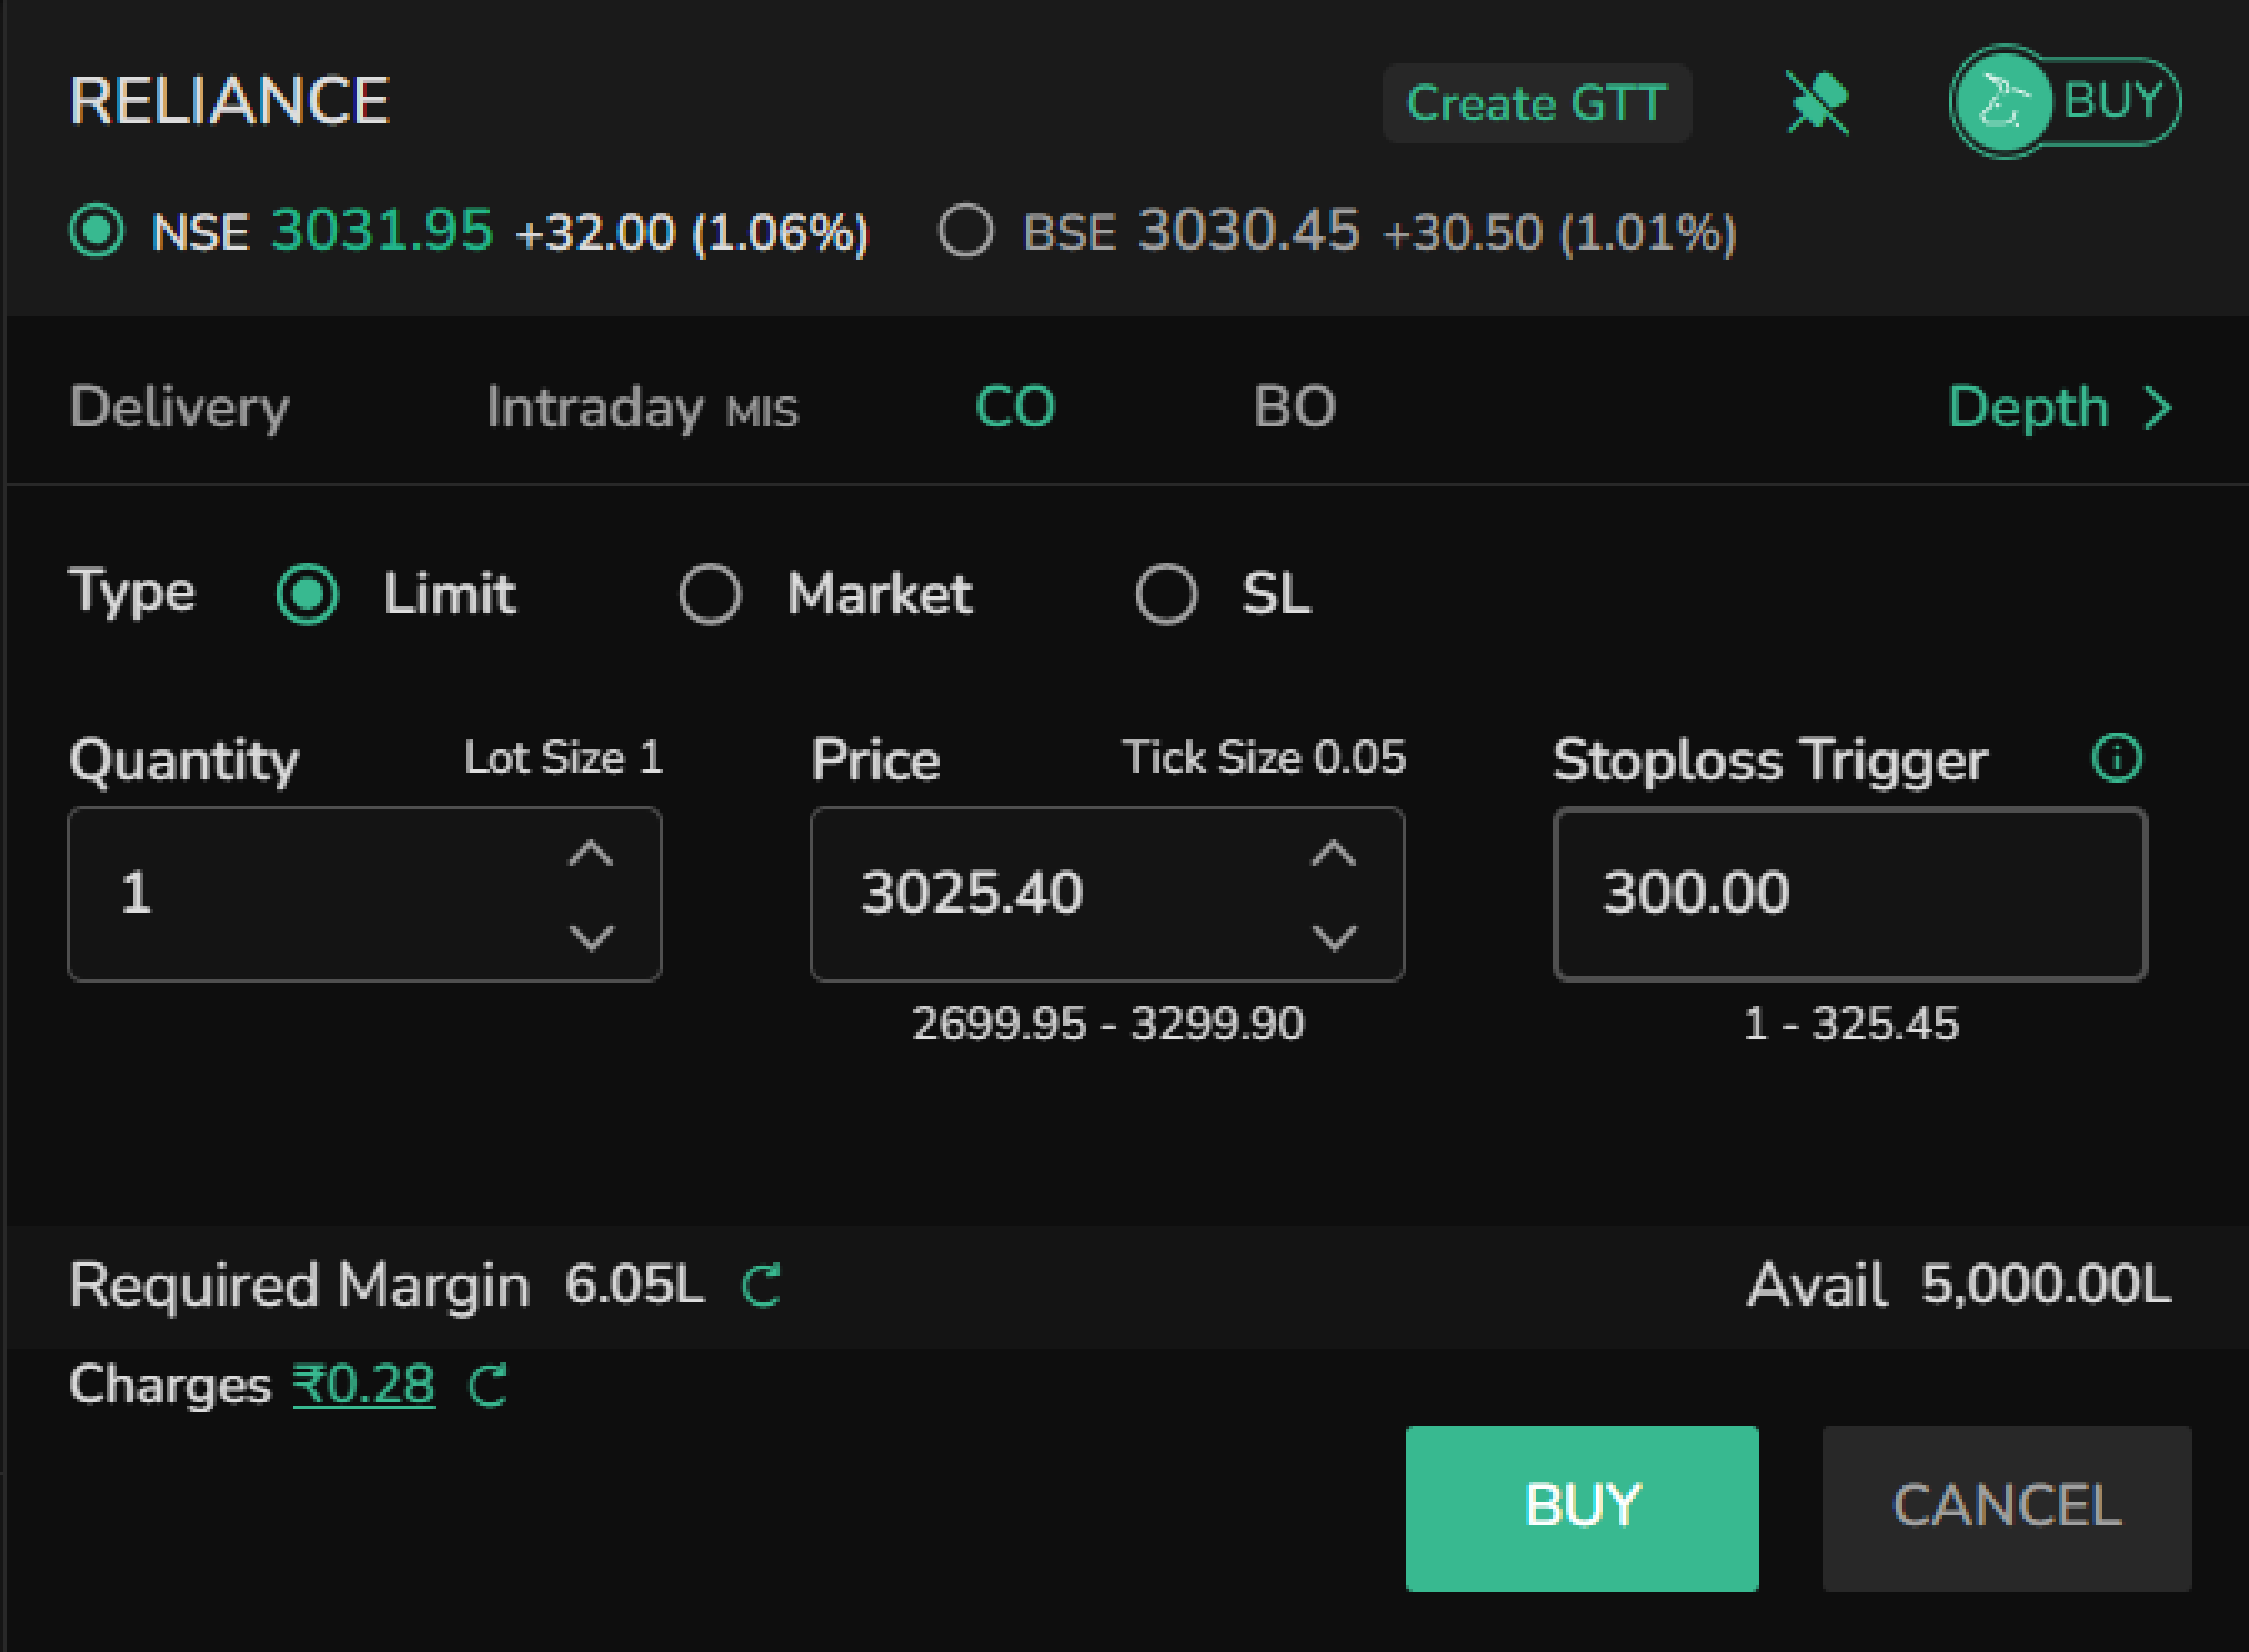Click the RELIANCE symbol title
This screenshot has width=2249, height=1652.
[229, 101]
